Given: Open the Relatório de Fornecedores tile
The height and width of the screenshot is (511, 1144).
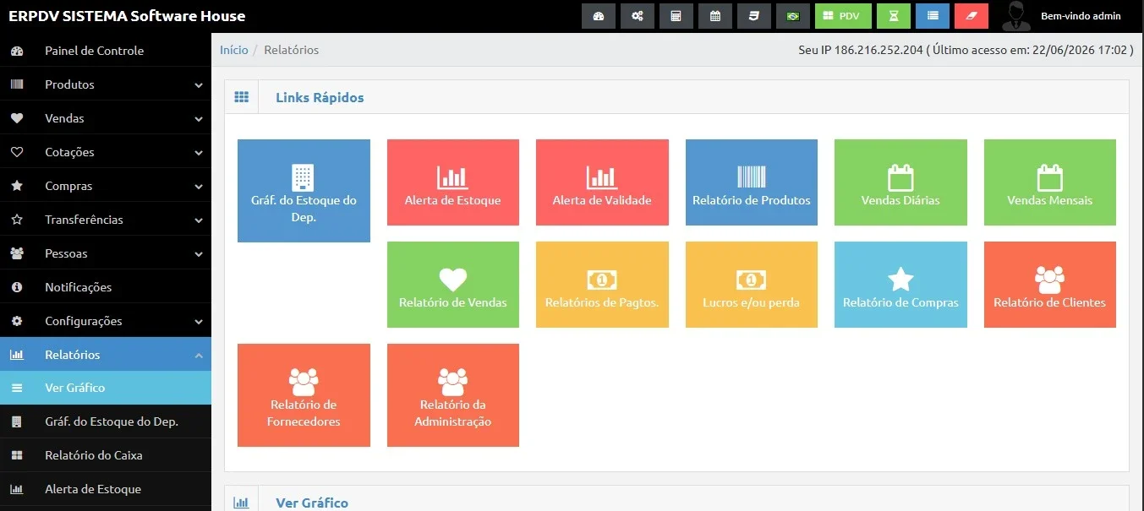Looking at the screenshot, I should pyautogui.click(x=304, y=395).
